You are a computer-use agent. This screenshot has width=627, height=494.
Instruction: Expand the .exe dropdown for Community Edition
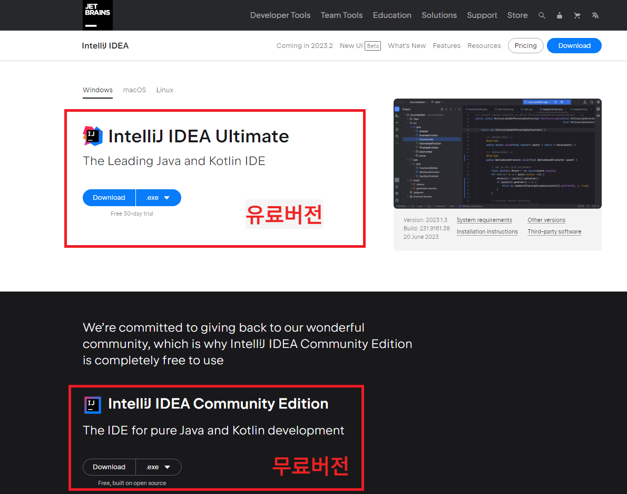158,467
